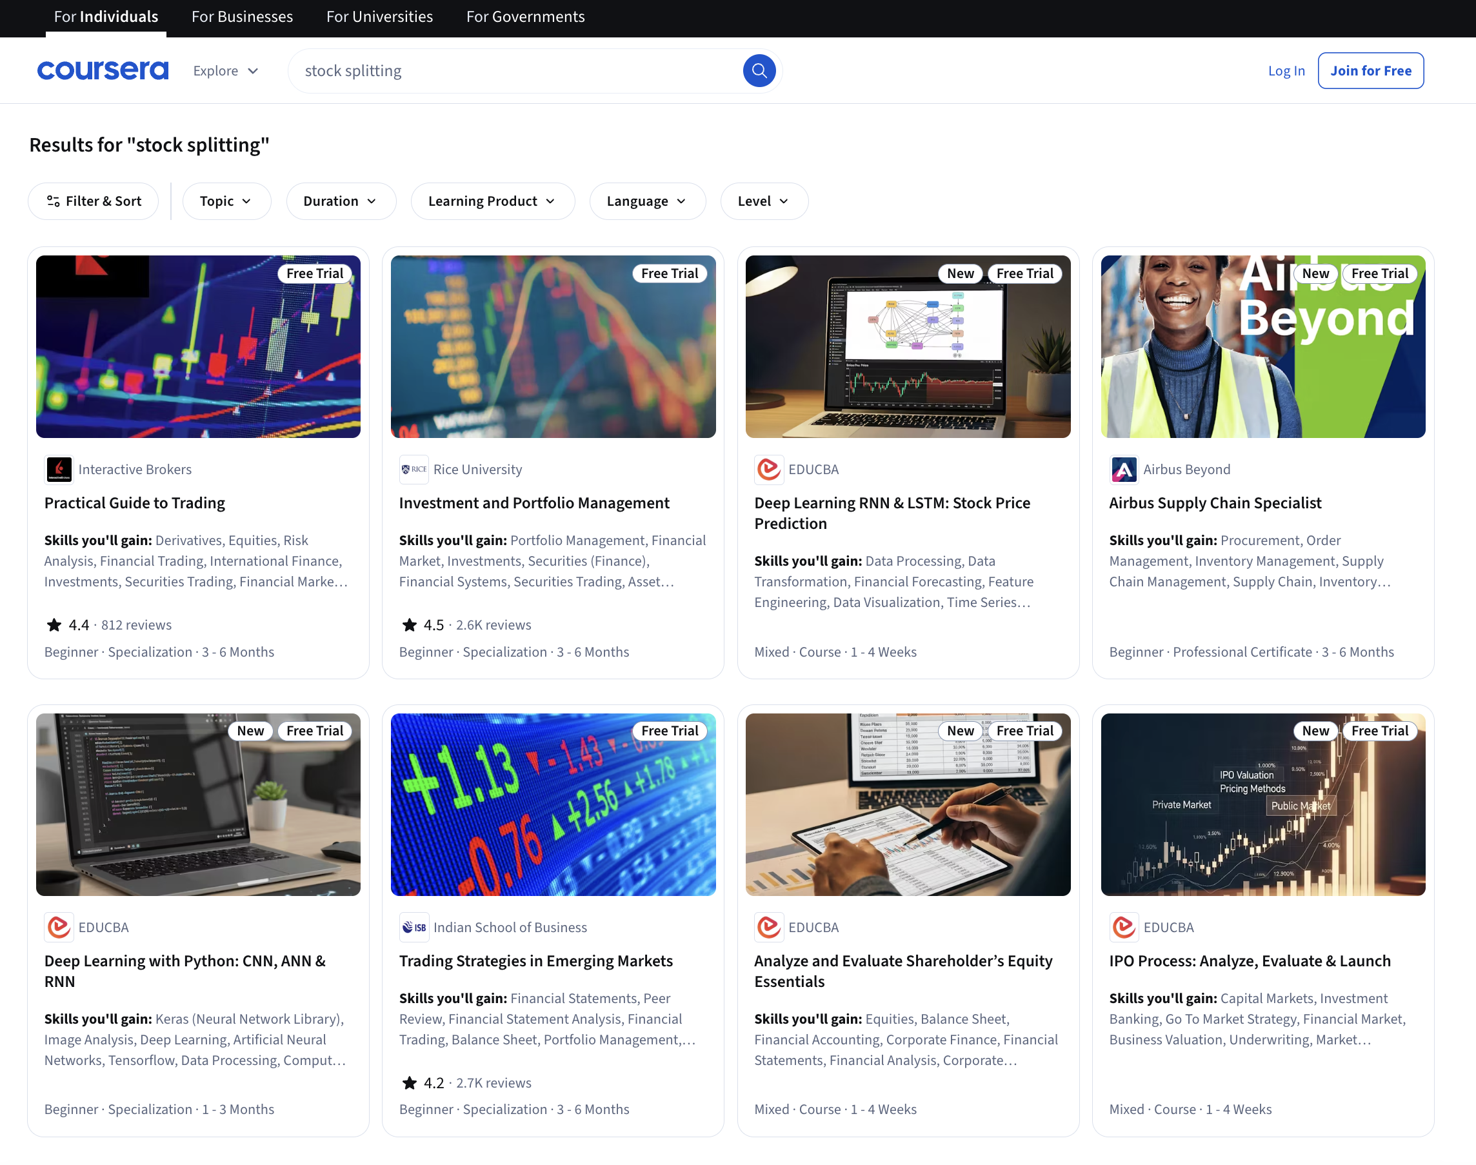The image size is (1476, 1165).
Task: Click the EDUCBA logo on the Stock Price Prediction card
Action: pos(769,469)
